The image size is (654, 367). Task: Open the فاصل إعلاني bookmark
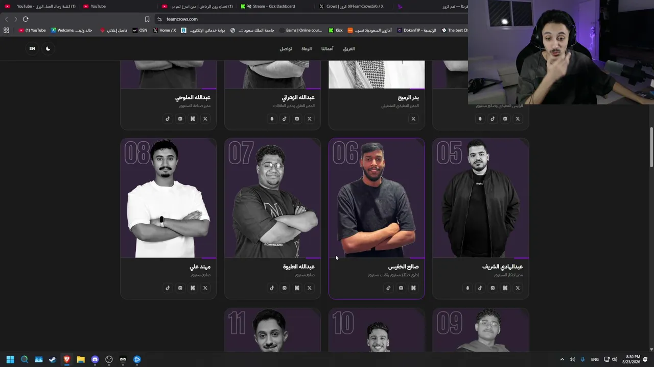pyautogui.click(x=113, y=31)
